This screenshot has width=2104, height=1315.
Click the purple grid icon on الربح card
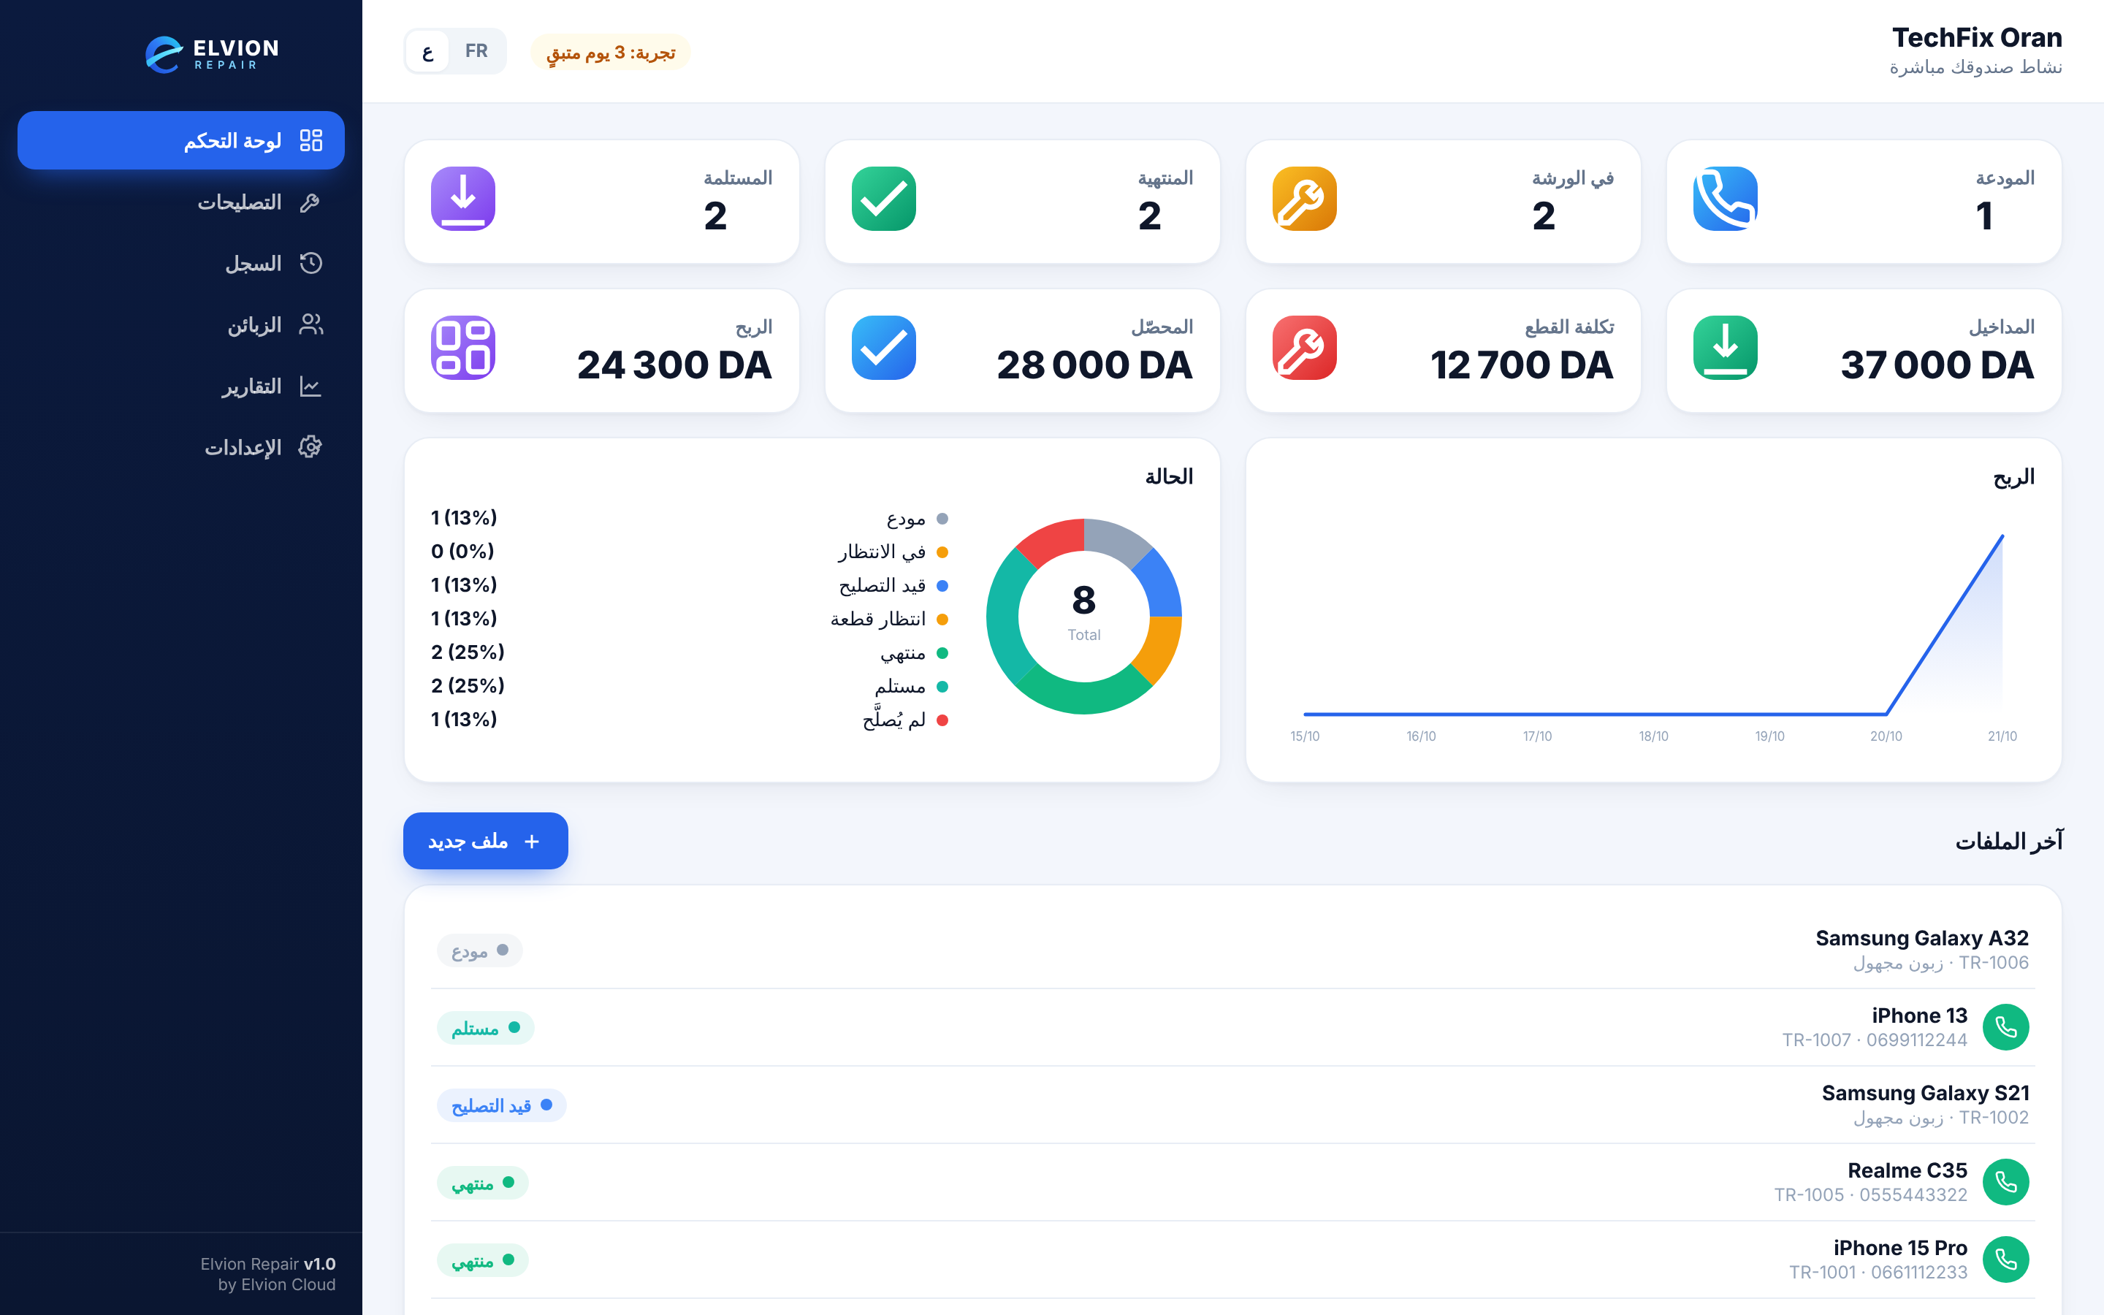click(x=462, y=348)
